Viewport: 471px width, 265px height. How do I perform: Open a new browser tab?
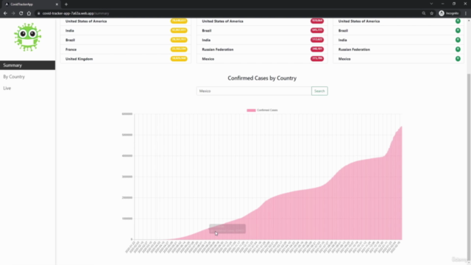(x=66, y=4)
